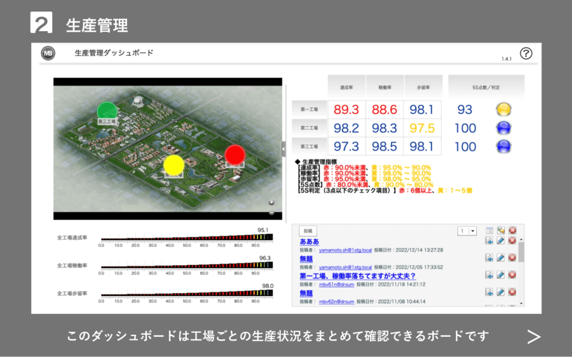
Task: Click the red delete-all icon in comment toolbar
Action: 512,230
